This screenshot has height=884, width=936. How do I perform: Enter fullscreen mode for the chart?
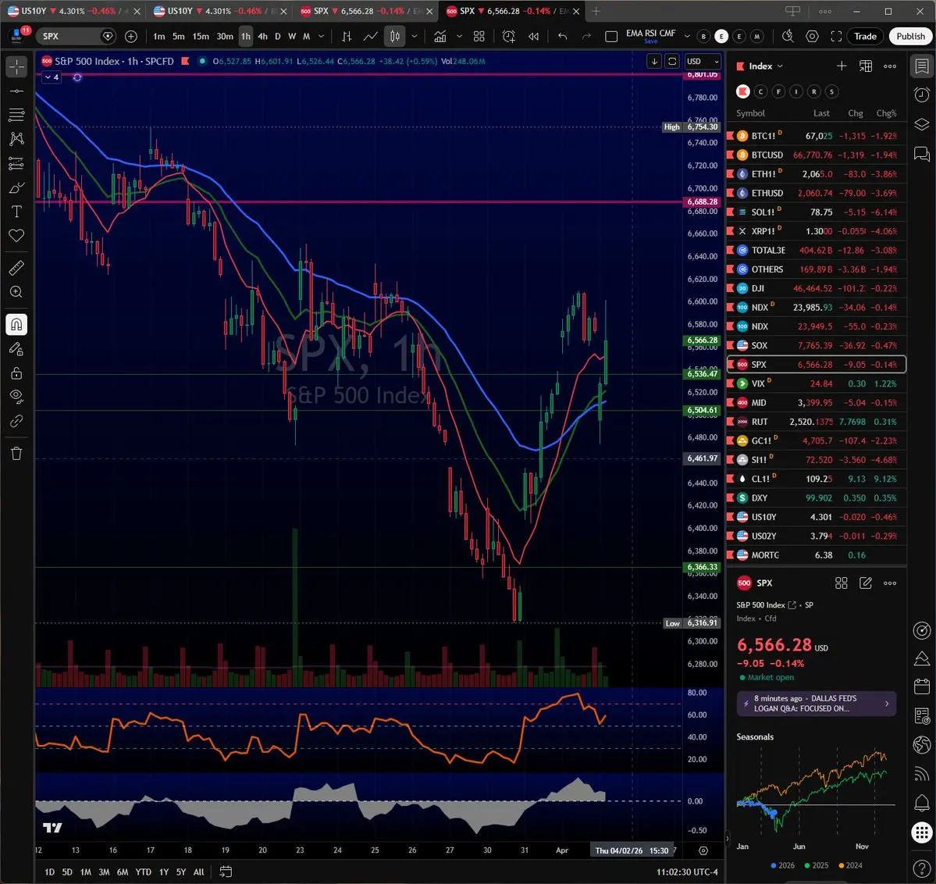(x=836, y=37)
